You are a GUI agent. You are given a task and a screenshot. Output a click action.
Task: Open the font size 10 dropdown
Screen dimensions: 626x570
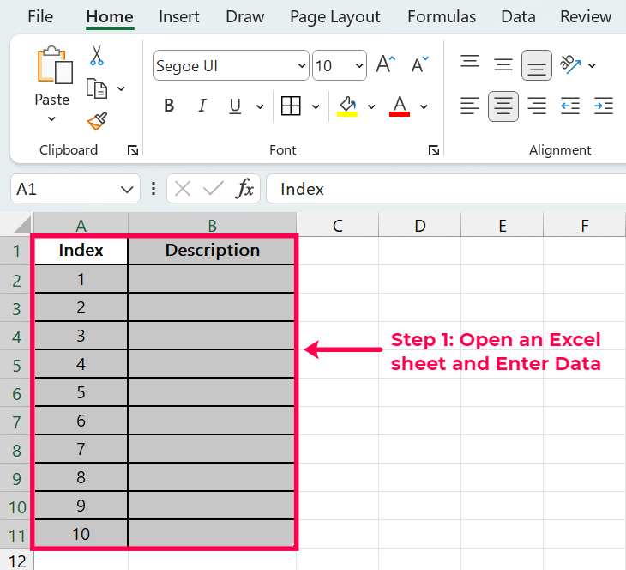359,65
